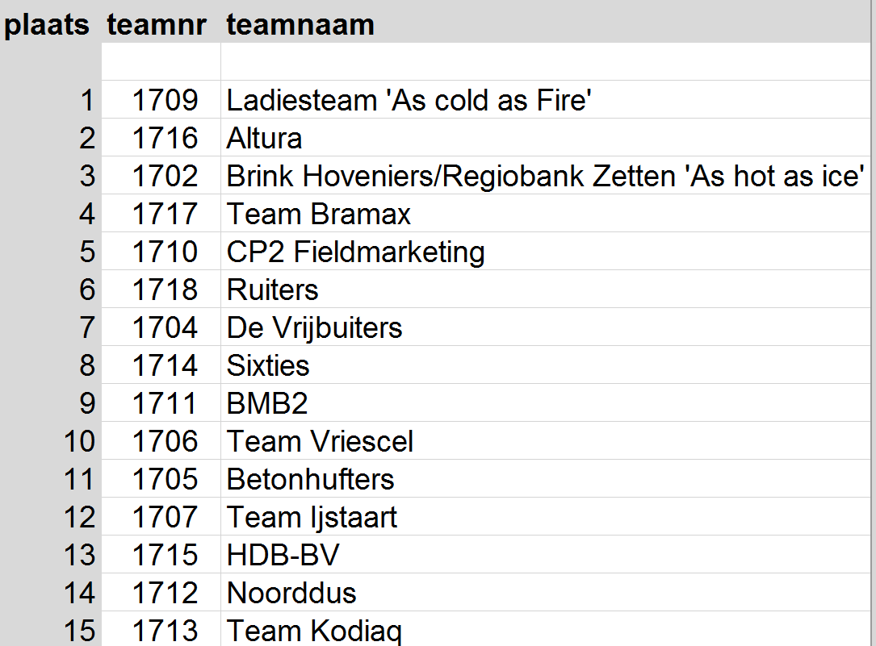Select team number cell 1707
The width and height of the screenshot is (876, 646).
point(165,517)
